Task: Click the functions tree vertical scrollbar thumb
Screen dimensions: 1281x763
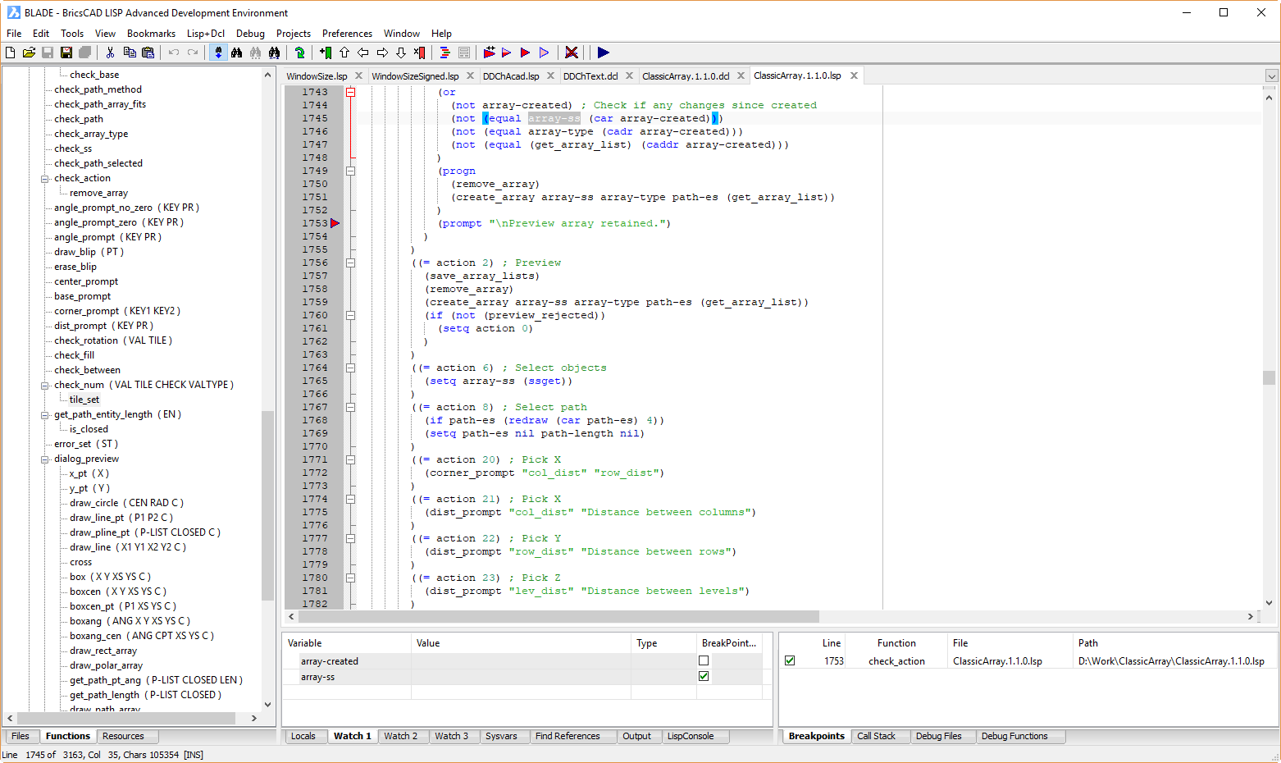Action: point(267,505)
